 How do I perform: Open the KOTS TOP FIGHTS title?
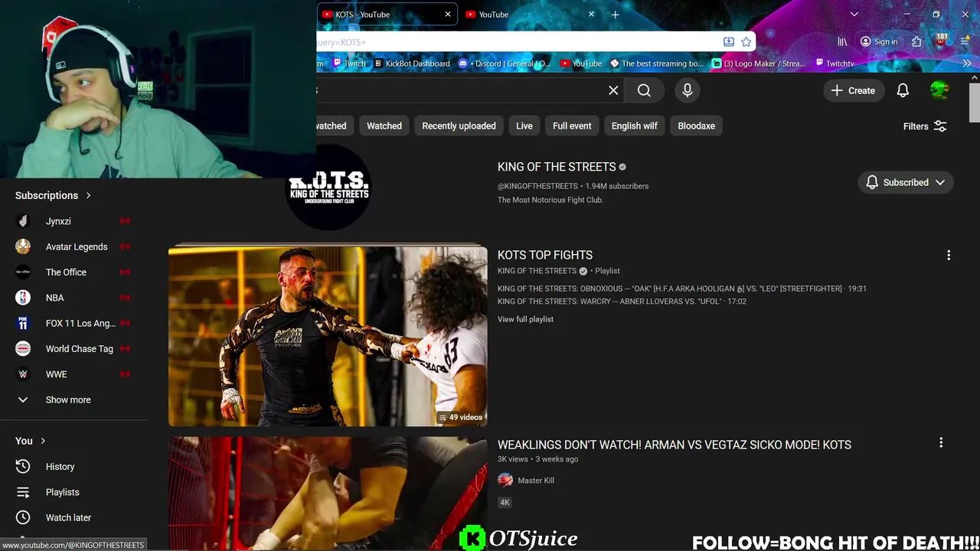545,255
